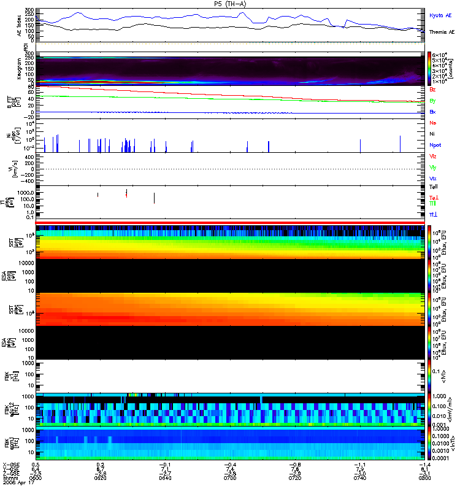Click the SST ion Eflux color bar

(x=429, y=242)
